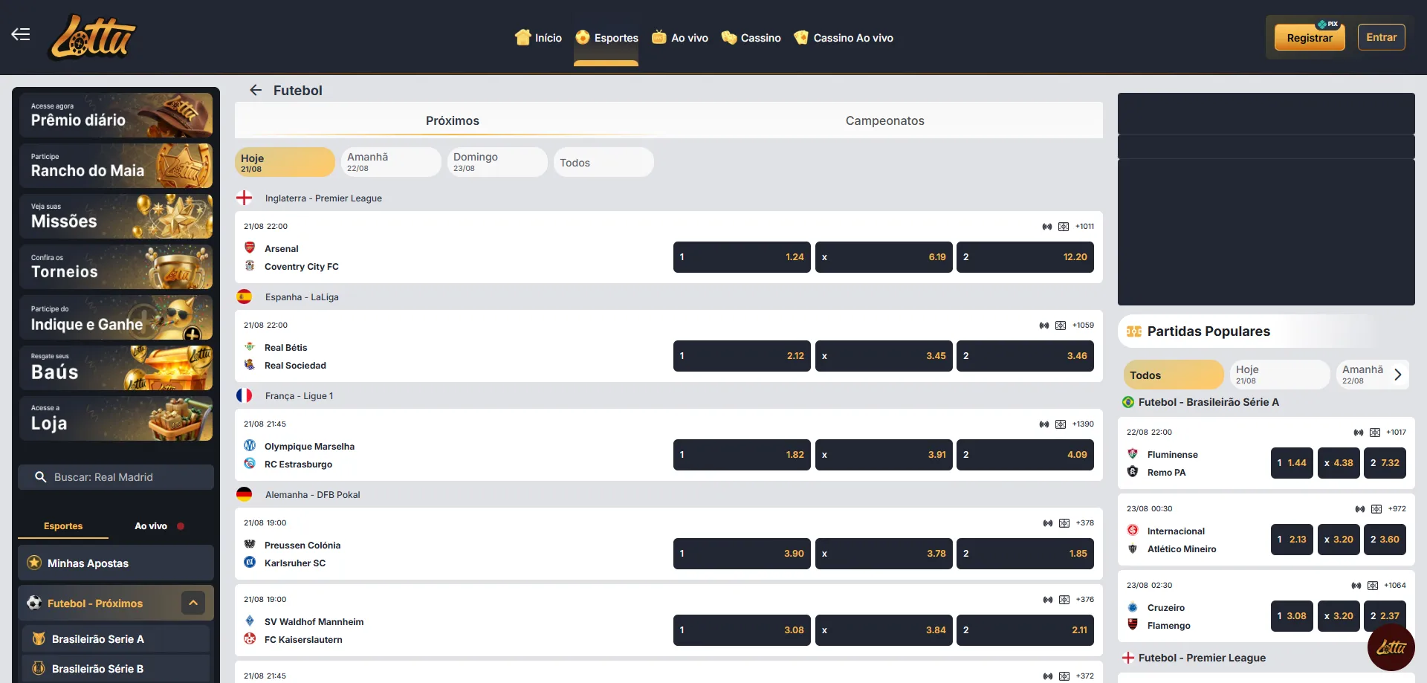The width and height of the screenshot is (1427, 683).
Task: Open the Ao vivo top menu item
Action: click(680, 38)
